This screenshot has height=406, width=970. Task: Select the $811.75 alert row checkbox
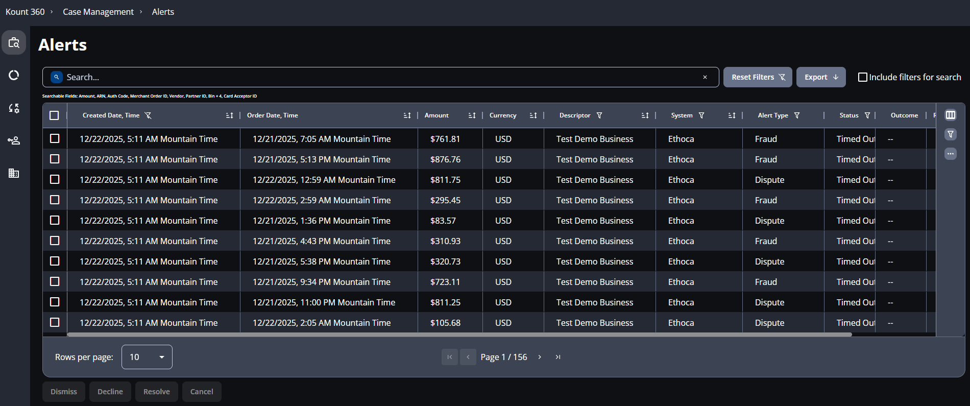pyautogui.click(x=55, y=179)
